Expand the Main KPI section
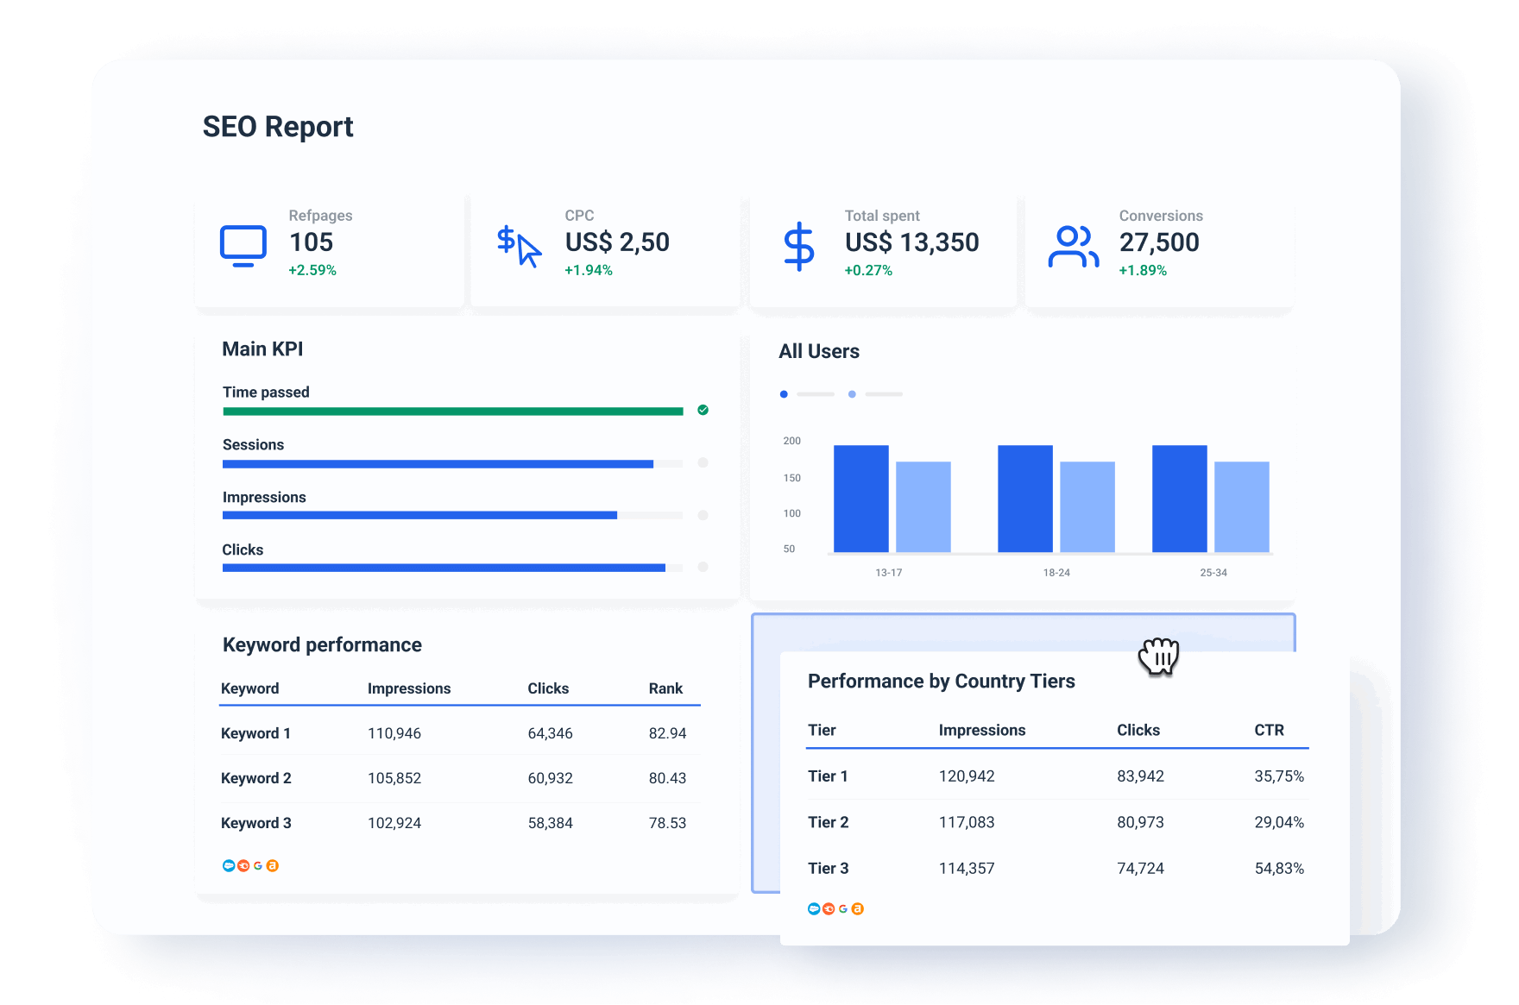Screen dimensions: 1519x1005 [x=262, y=349]
